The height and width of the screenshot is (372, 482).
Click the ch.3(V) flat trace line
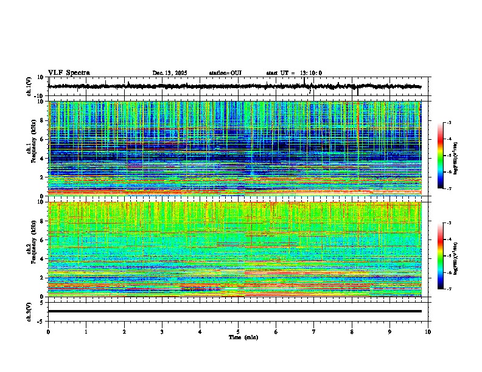click(235, 311)
